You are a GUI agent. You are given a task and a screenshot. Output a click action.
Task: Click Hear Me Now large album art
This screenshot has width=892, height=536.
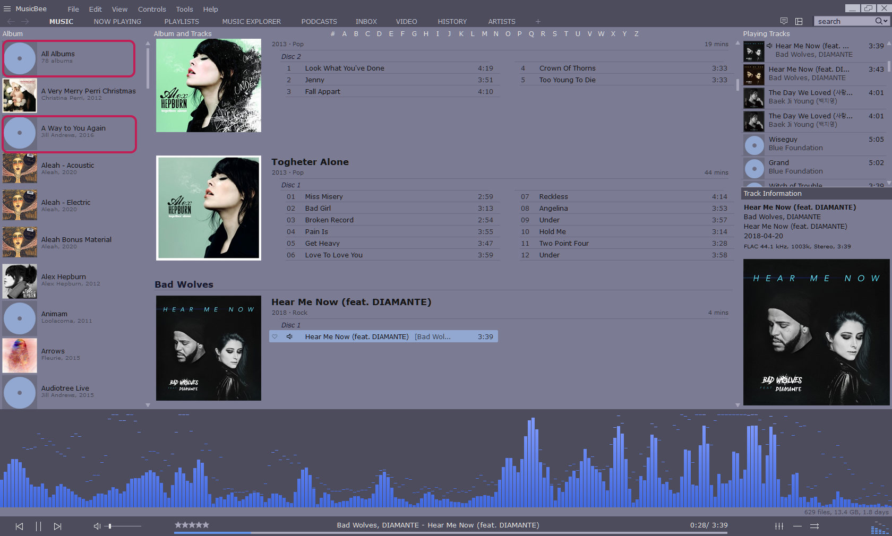pyautogui.click(x=816, y=332)
